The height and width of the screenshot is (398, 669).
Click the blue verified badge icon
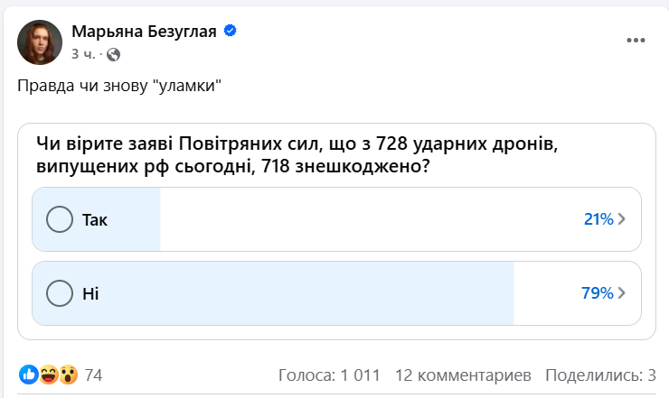pyautogui.click(x=231, y=31)
